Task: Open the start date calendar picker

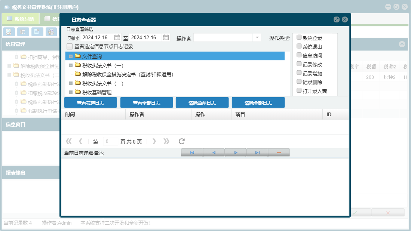Action: [117, 37]
